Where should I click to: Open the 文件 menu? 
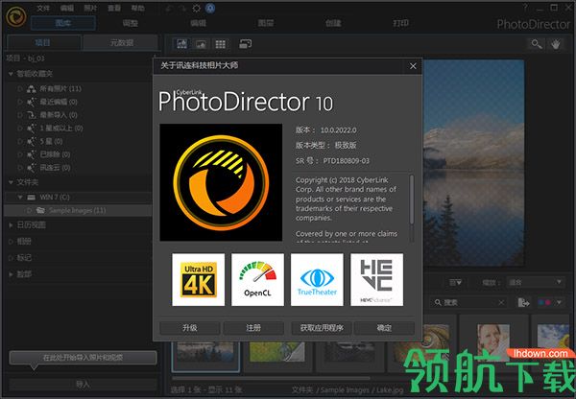pyautogui.click(x=43, y=8)
